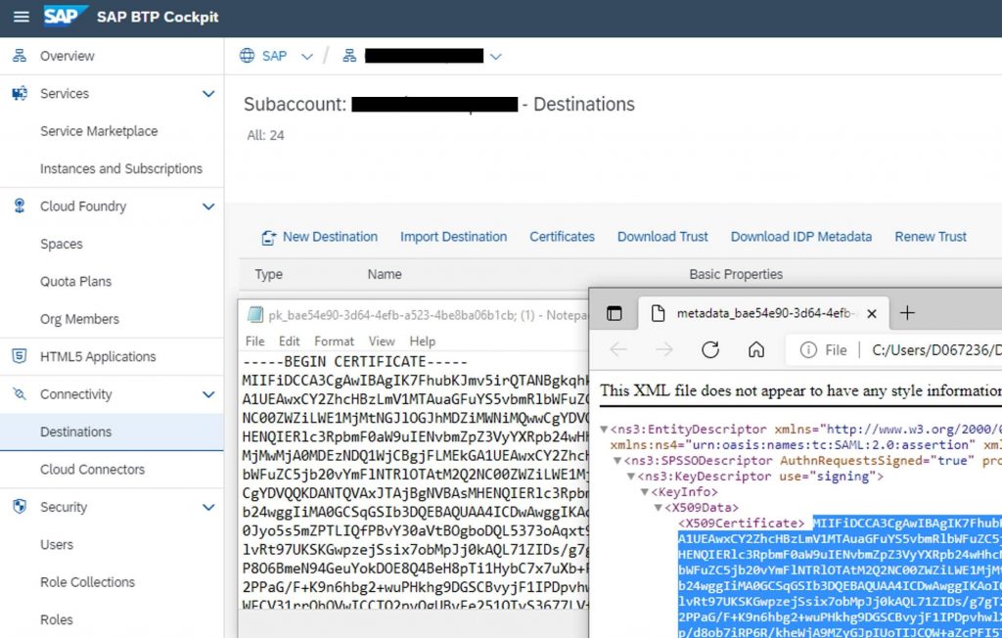
Task: Click Download IDP Metadata button
Action: [800, 237]
